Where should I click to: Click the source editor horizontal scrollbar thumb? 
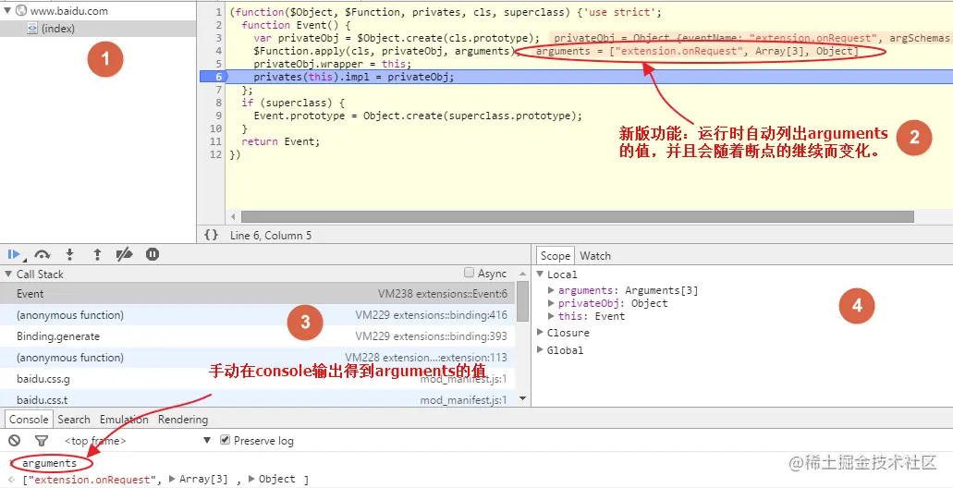coord(578,217)
